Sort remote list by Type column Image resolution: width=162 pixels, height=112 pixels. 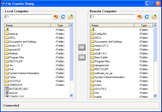point(144,25)
